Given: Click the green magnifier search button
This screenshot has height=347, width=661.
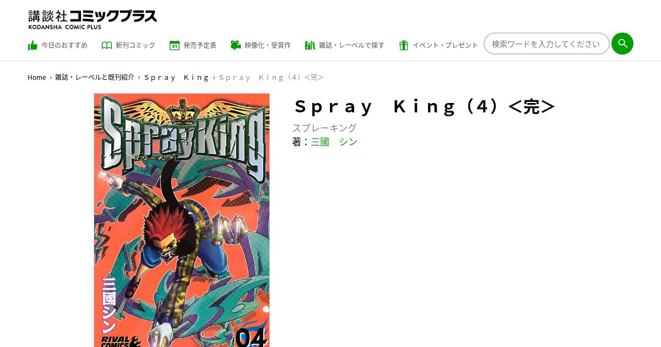Looking at the screenshot, I should pyautogui.click(x=622, y=44).
